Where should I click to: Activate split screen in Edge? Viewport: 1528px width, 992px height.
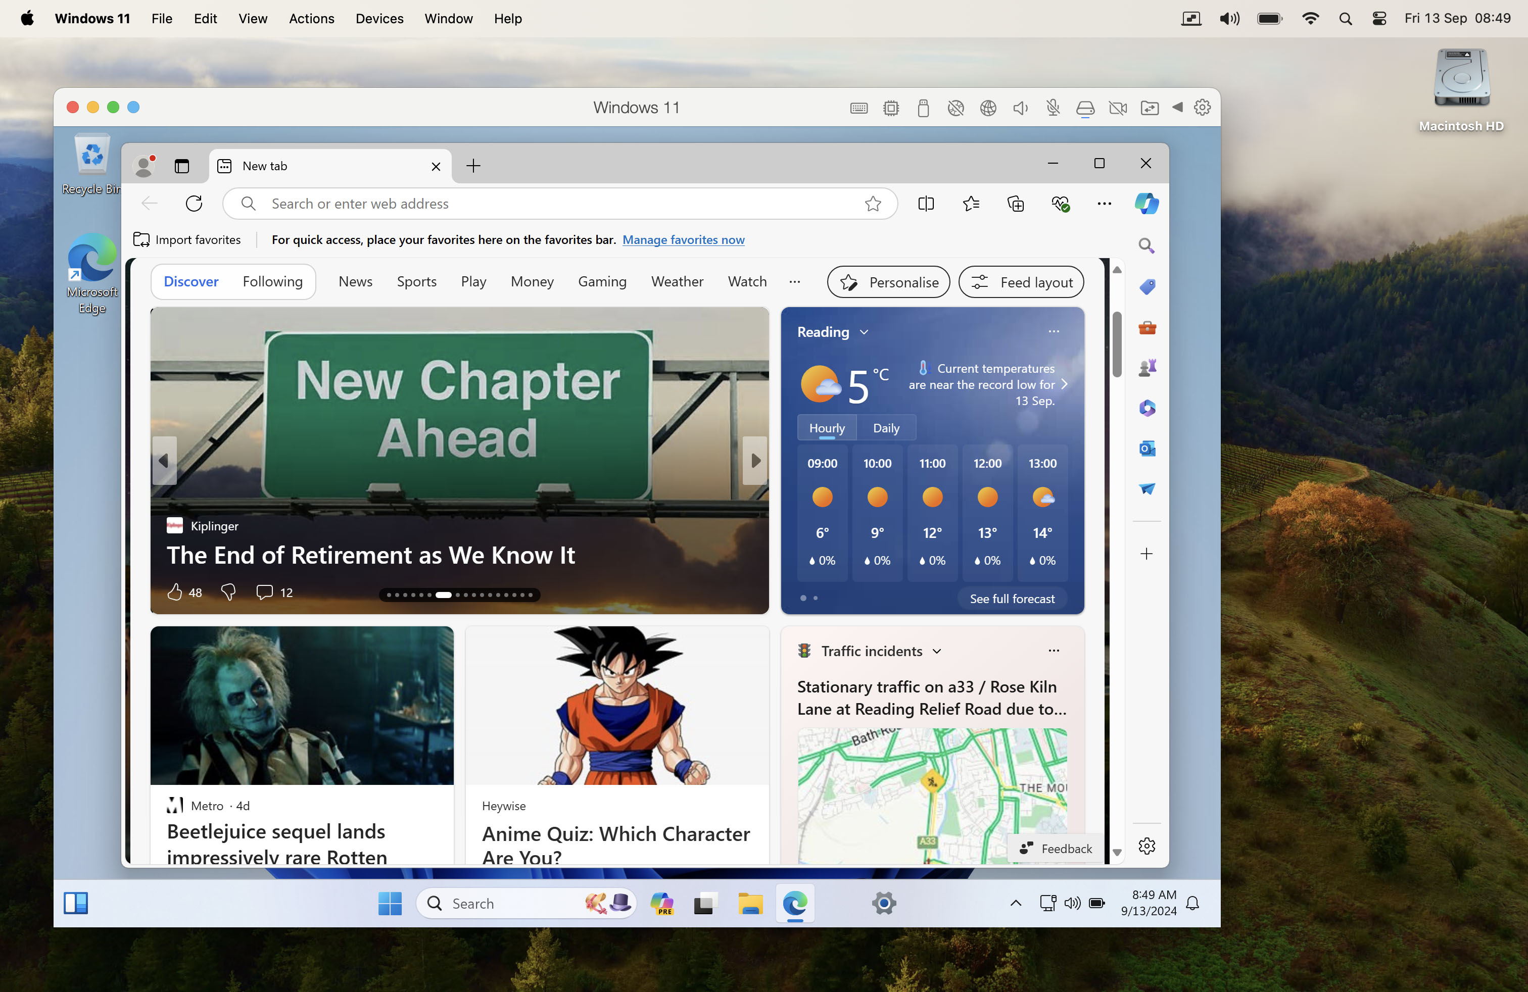point(926,204)
